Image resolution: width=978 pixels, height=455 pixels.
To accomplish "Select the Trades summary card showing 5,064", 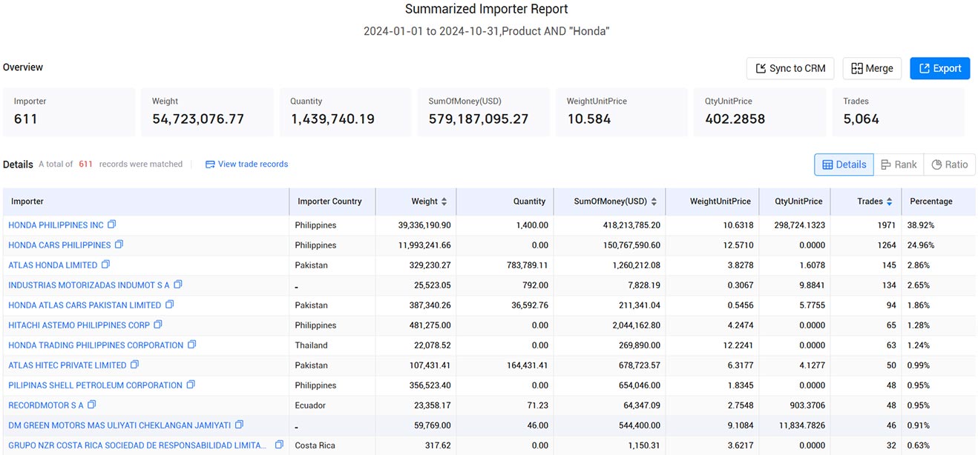I will (x=898, y=112).
